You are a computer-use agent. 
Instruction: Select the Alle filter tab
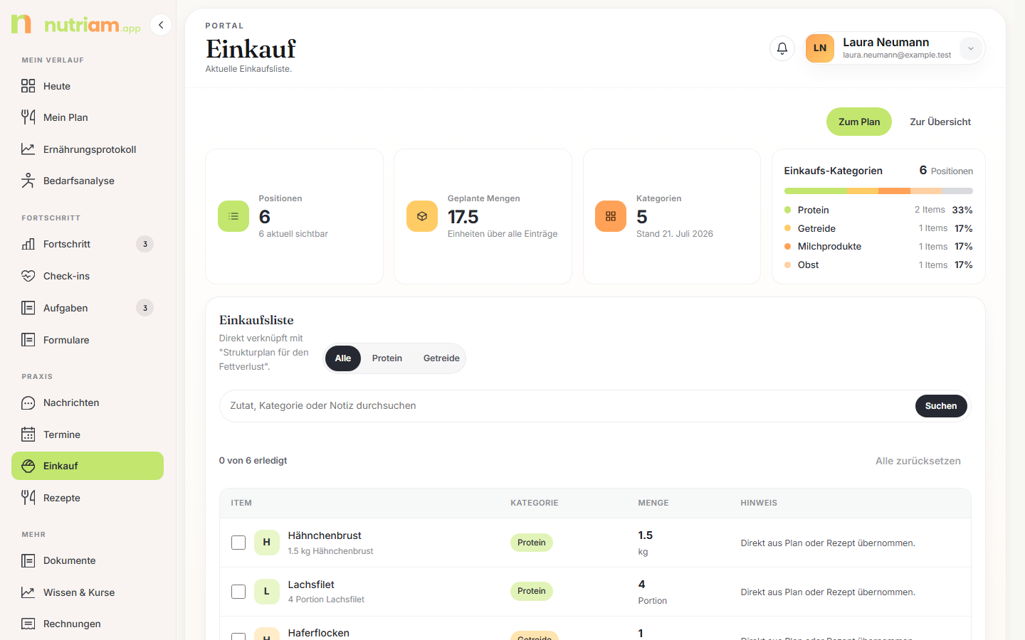343,358
